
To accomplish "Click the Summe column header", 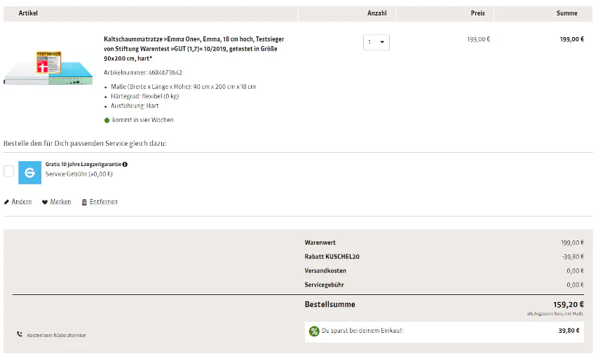I will click(567, 13).
